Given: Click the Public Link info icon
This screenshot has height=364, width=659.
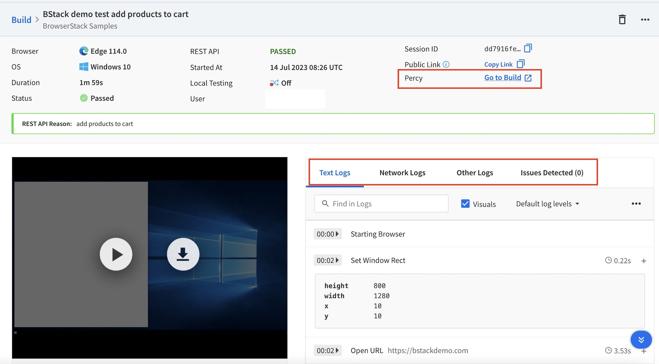Looking at the screenshot, I should coord(446,64).
